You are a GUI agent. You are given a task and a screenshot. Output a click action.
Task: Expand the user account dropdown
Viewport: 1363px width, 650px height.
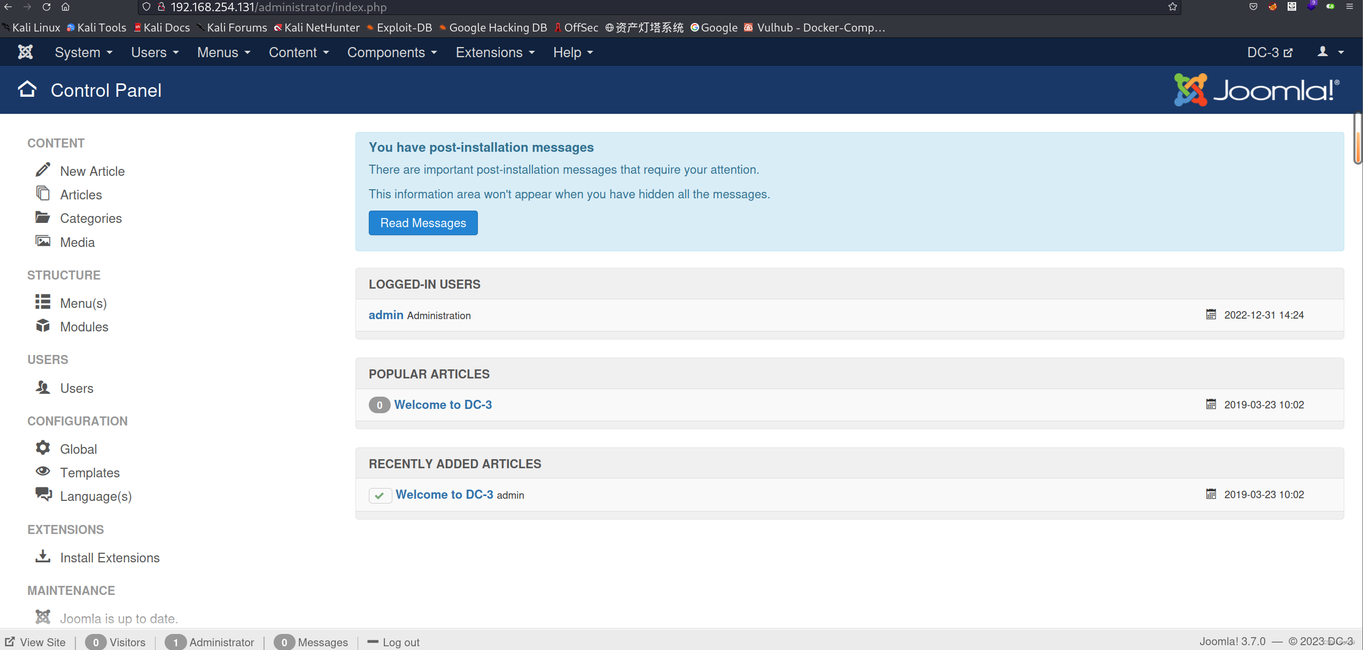1330,52
